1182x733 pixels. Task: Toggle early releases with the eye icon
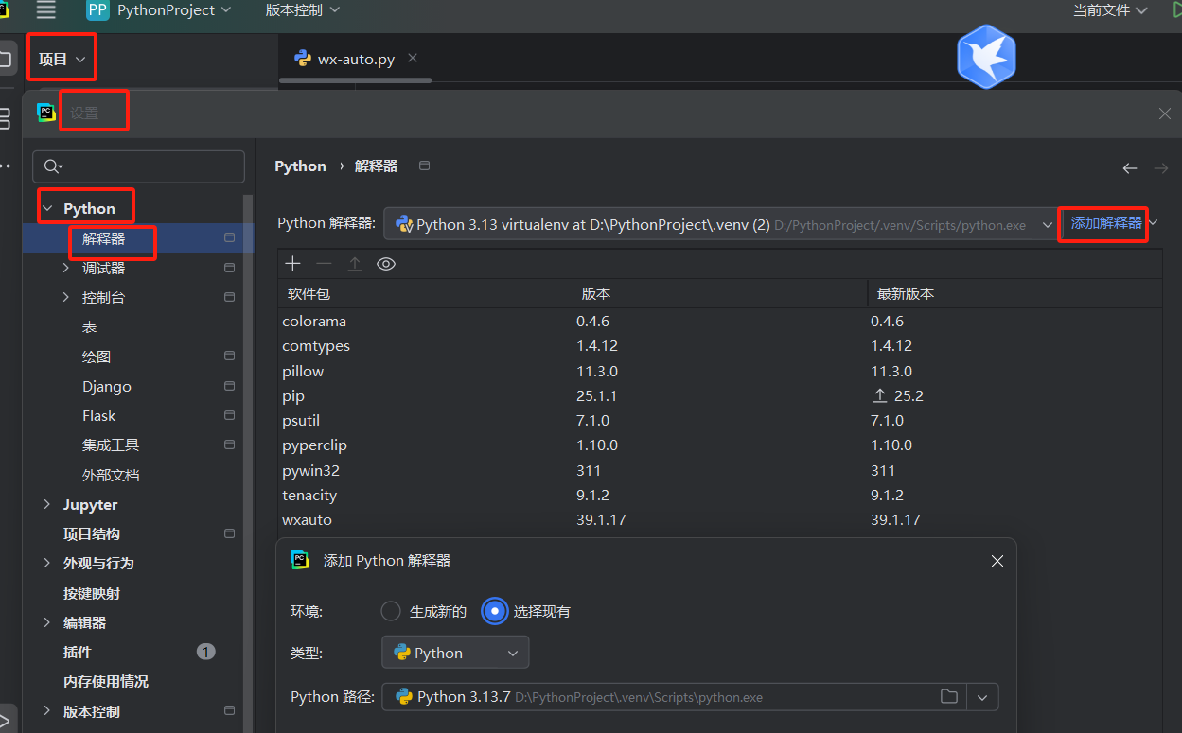(x=386, y=264)
